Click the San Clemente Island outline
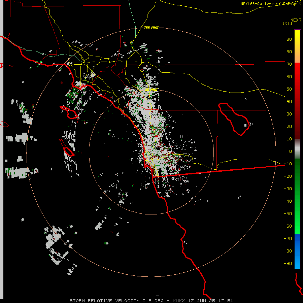Viewport: 303px width, 303px height. (67, 147)
